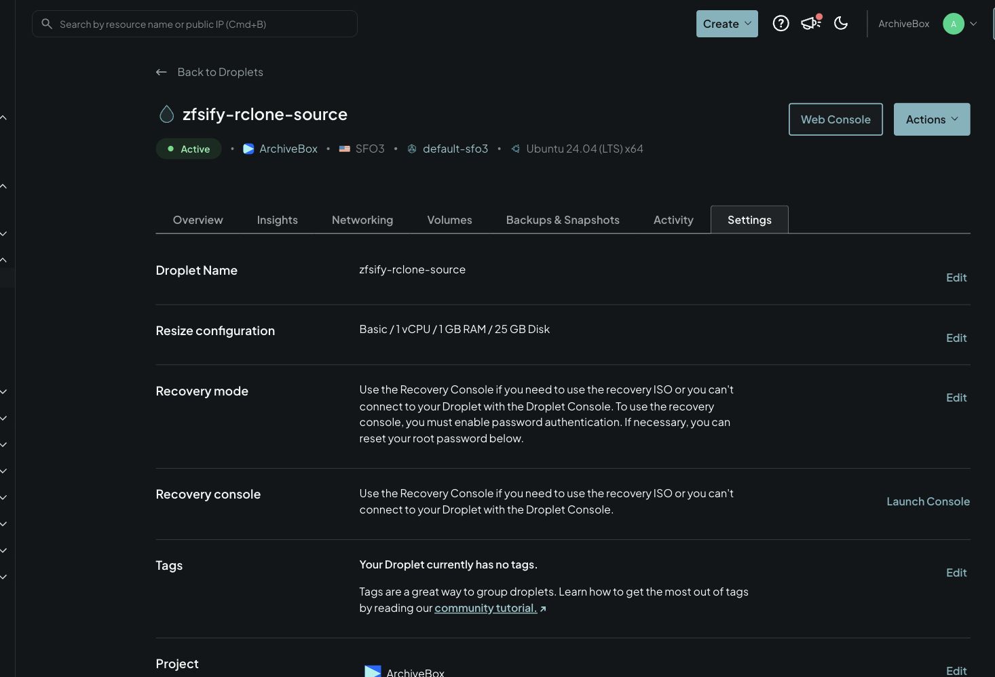
Task: Switch to the Networking tab
Action: pos(362,220)
